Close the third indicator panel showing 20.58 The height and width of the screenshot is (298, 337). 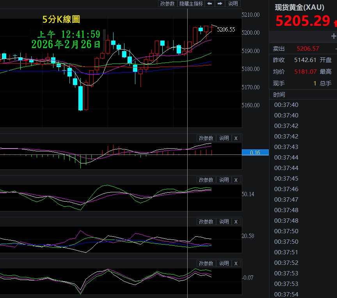tap(236, 222)
